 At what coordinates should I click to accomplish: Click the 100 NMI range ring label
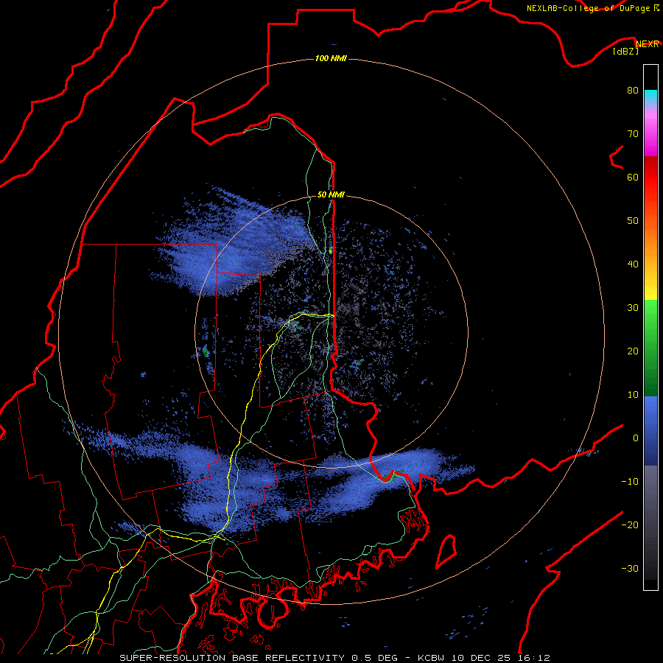pyautogui.click(x=331, y=58)
